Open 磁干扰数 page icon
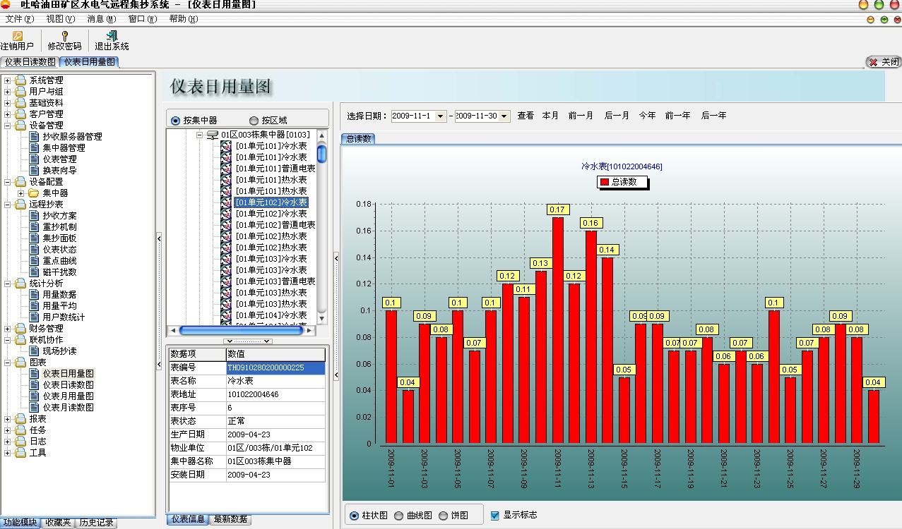Screen dimensions: 902x529 click(x=35, y=272)
